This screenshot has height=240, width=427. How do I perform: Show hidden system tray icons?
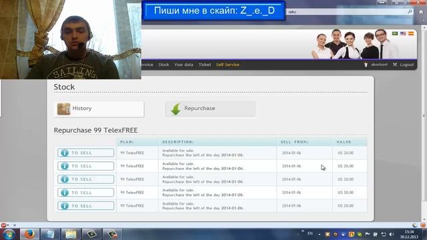pos(319,234)
